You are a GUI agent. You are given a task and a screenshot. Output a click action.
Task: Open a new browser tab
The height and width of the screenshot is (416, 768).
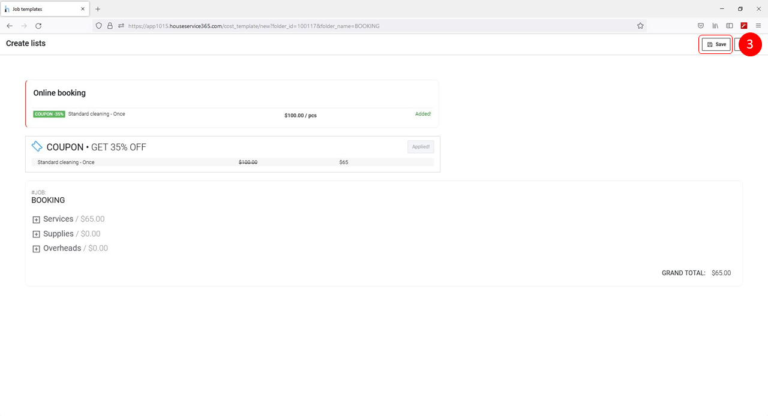click(x=98, y=9)
